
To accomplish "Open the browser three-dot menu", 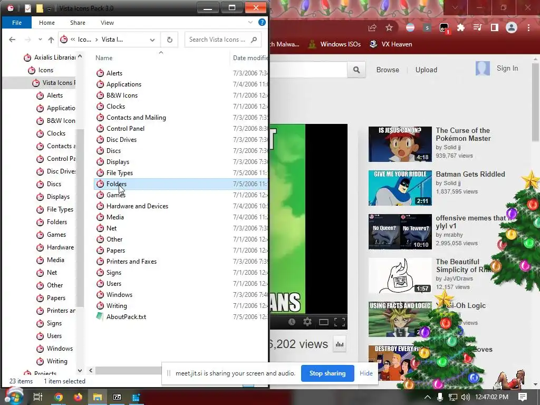I will pyautogui.click(x=528, y=28).
